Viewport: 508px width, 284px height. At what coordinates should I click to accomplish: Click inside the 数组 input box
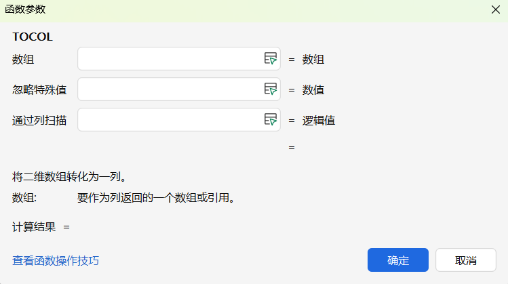tap(170, 59)
